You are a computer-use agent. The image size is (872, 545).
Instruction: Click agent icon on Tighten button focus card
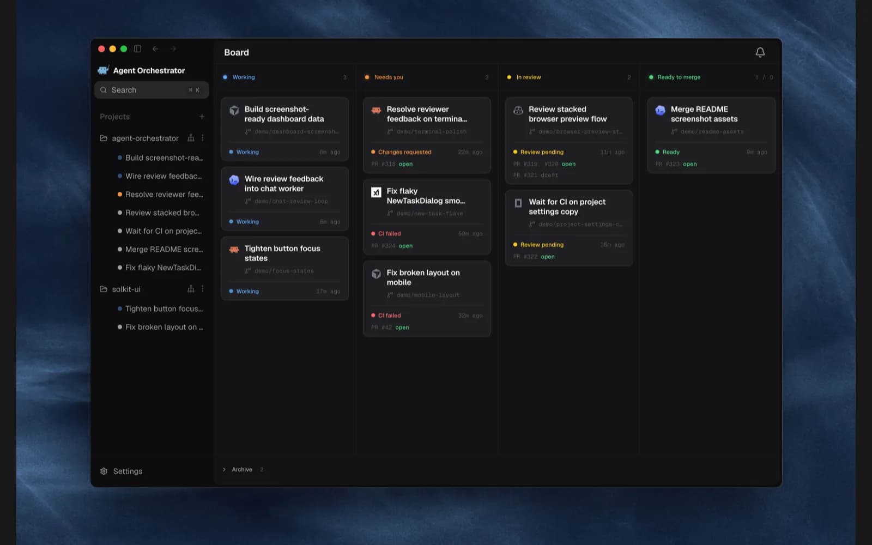pos(234,250)
